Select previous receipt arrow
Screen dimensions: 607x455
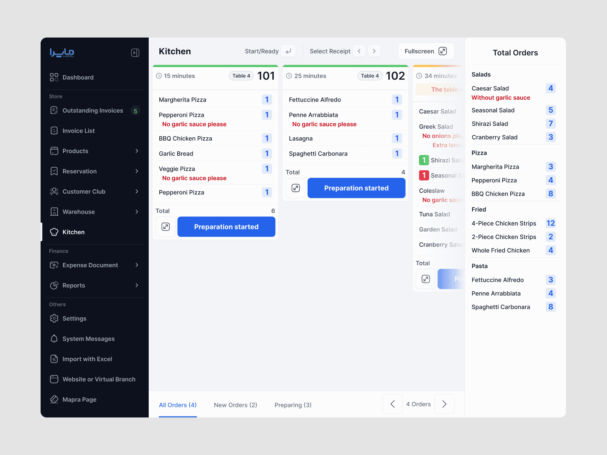tap(359, 51)
